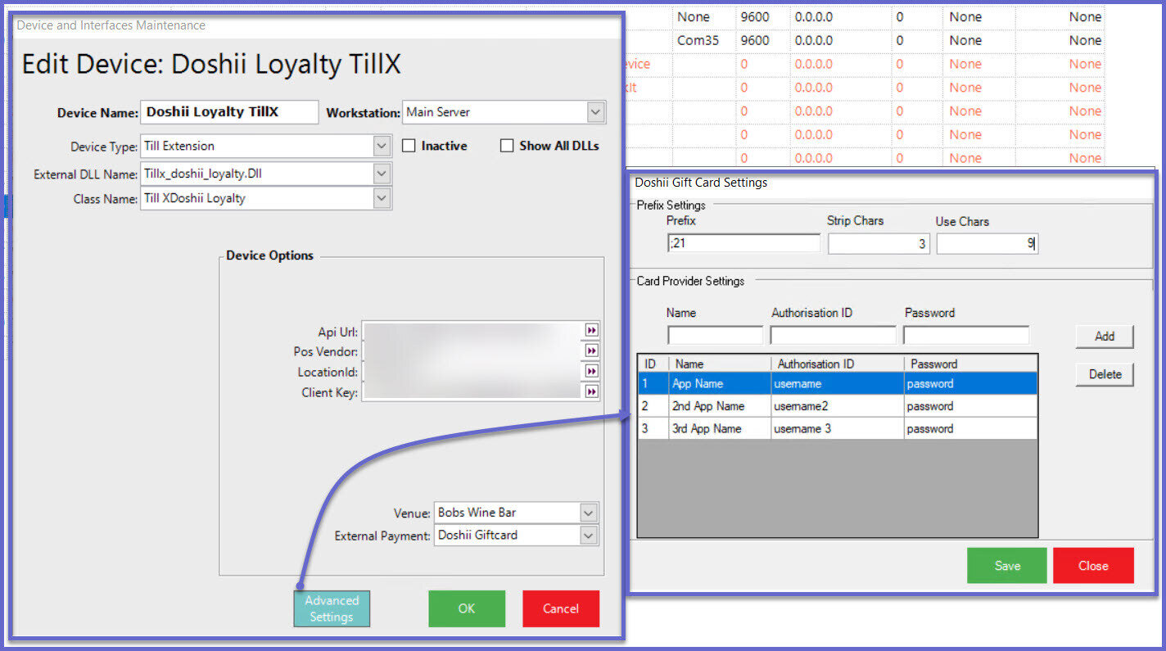Click the 'username2' table cell
The width and height of the screenshot is (1166, 651).
(837, 406)
